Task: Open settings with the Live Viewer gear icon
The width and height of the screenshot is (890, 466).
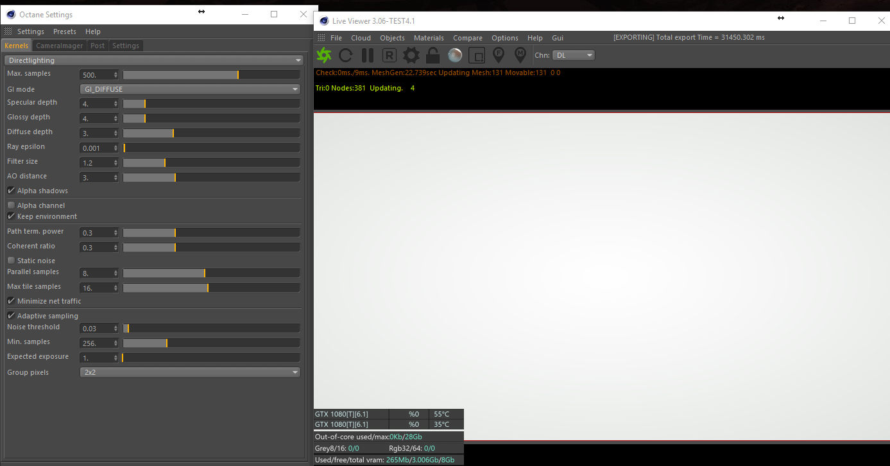Action: click(411, 55)
